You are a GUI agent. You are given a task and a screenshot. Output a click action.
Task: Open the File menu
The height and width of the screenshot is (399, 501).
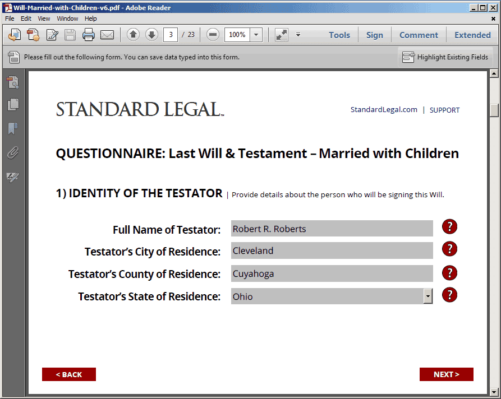[10, 18]
